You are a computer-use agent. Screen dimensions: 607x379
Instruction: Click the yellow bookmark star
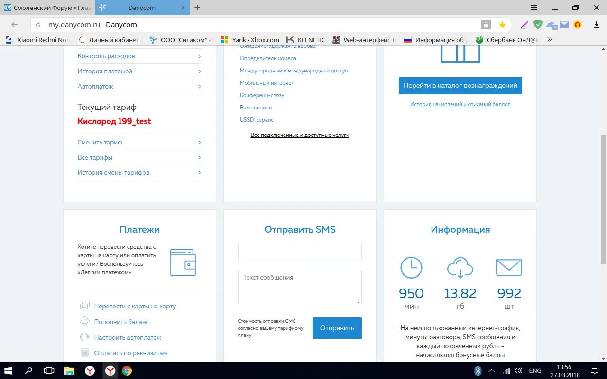(502, 25)
